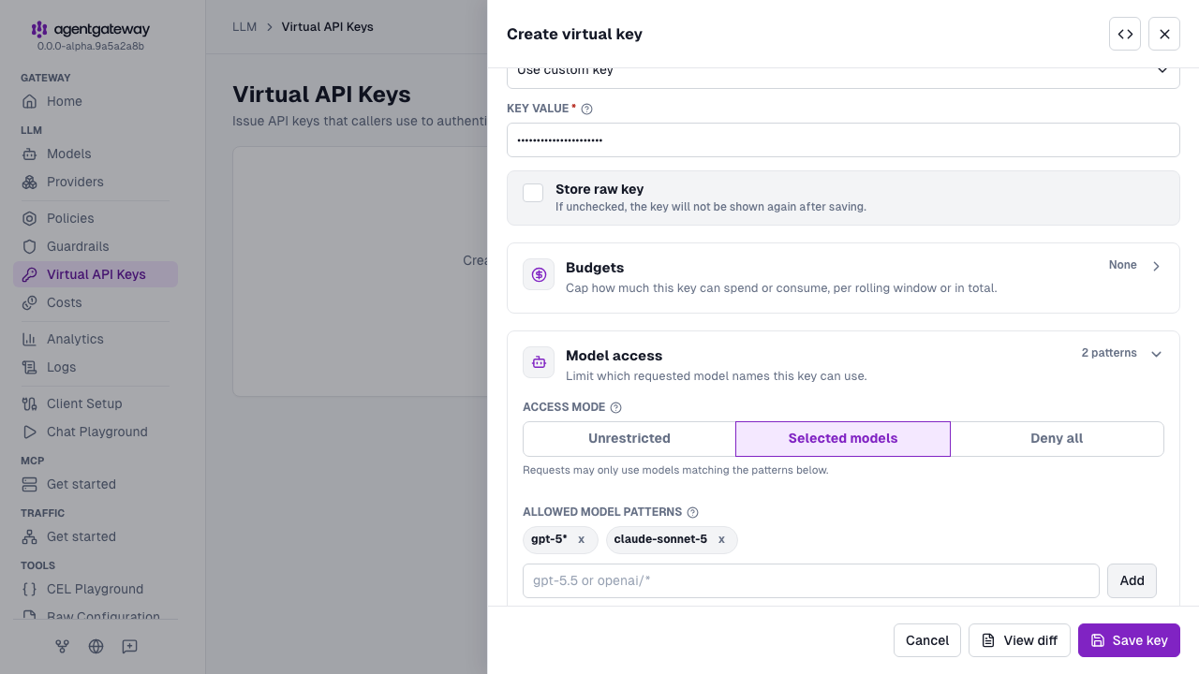1199x674 pixels.
Task: Click the Allowed Model Patterns help icon
Action: pos(692,512)
